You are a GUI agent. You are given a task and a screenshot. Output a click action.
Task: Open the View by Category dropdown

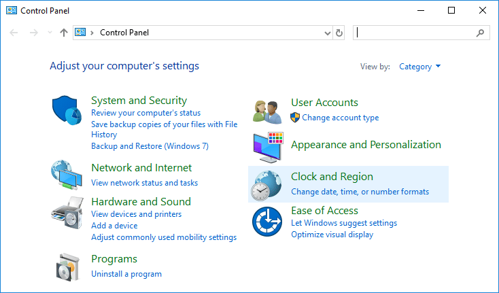(420, 67)
